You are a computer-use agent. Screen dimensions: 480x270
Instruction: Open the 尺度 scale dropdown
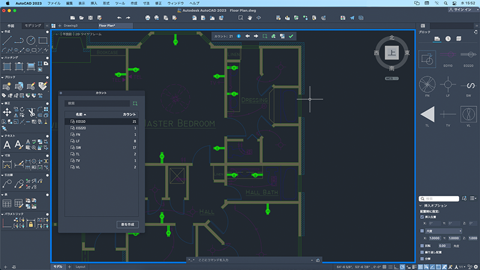tap(443, 231)
